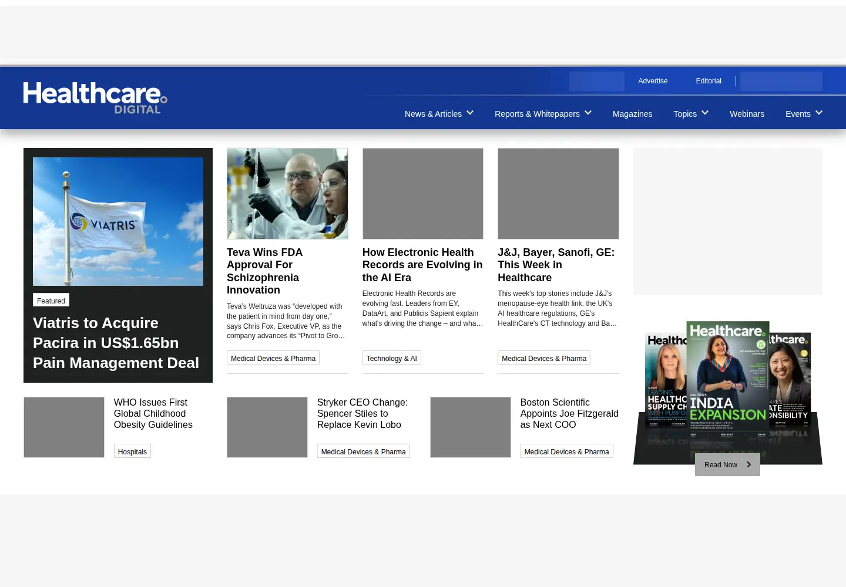
Task: Read the This week's top stories summary
Action: click(558, 308)
